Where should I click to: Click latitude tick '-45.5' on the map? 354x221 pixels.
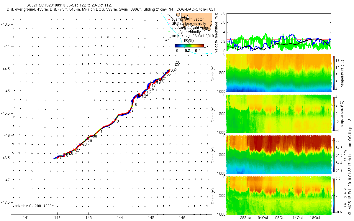coord(6,113)
